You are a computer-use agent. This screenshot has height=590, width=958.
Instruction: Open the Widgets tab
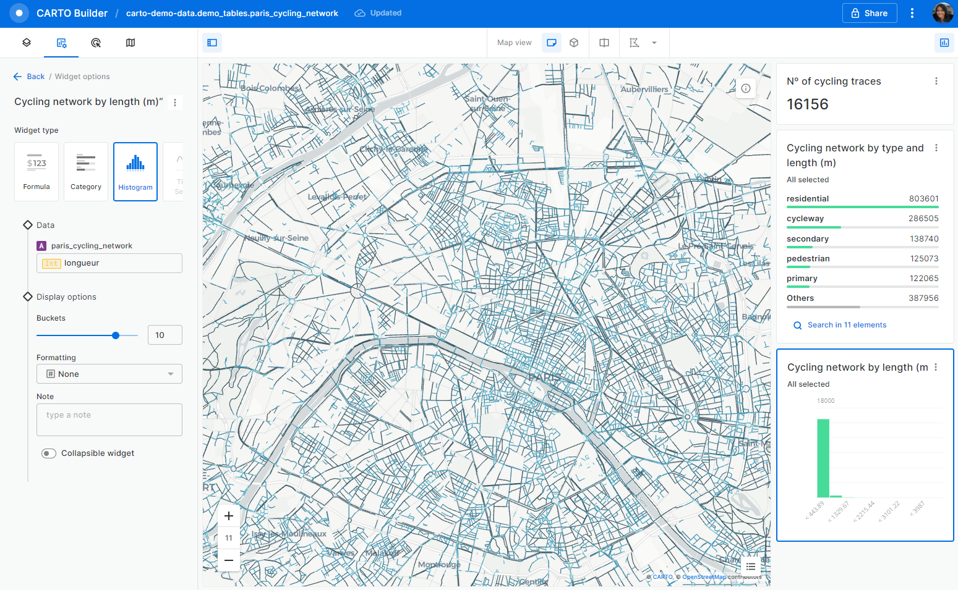click(x=61, y=43)
